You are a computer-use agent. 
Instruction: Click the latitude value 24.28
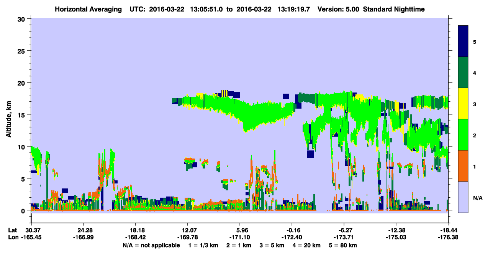coord(83,230)
